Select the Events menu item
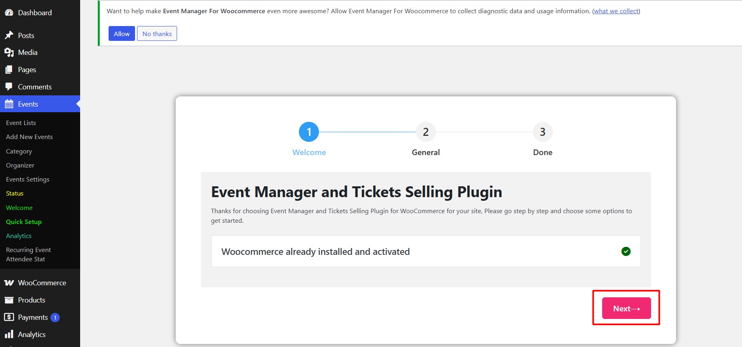The width and height of the screenshot is (742, 347). coord(40,104)
